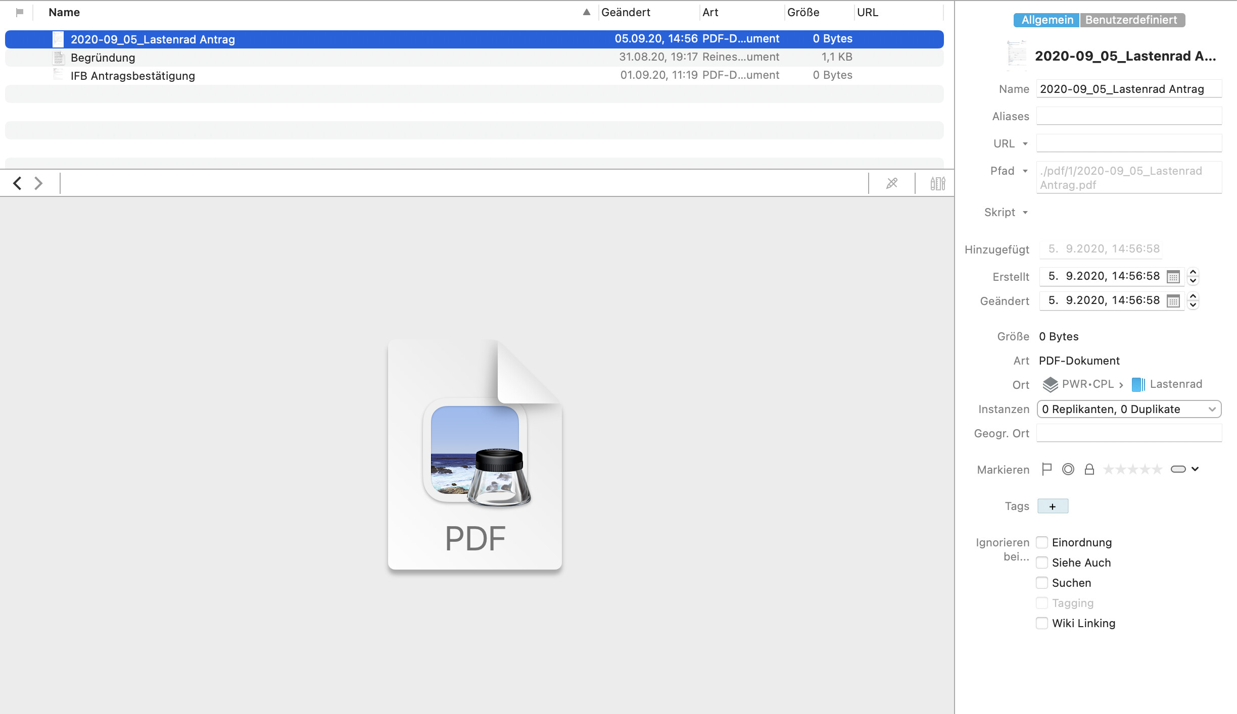Go forward with the right arrow

pyautogui.click(x=38, y=183)
